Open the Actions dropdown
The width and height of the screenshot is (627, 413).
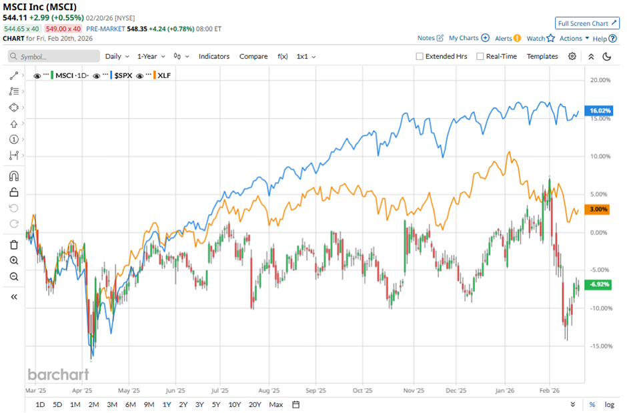pyautogui.click(x=574, y=39)
